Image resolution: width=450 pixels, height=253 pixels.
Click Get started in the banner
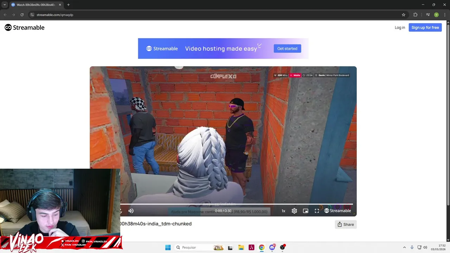pyautogui.click(x=287, y=48)
